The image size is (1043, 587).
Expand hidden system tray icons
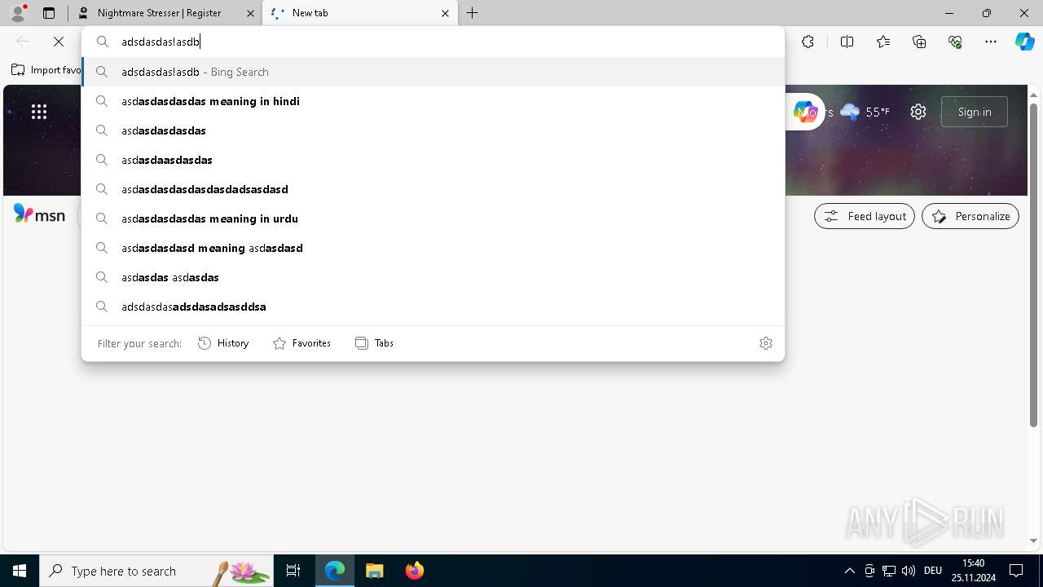pos(850,571)
